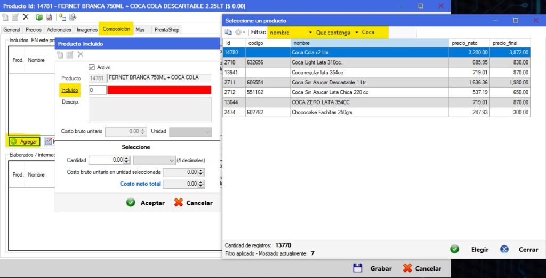Select Coca Sin Azucar Descartable 1 Ltr row
The image size is (546, 278).
point(376,82)
